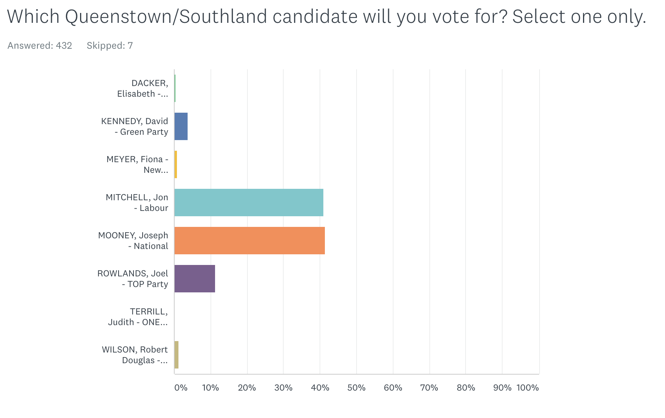This screenshot has width=665, height=418.
Task: Click the survey question title text
Action: pos(326,17)
